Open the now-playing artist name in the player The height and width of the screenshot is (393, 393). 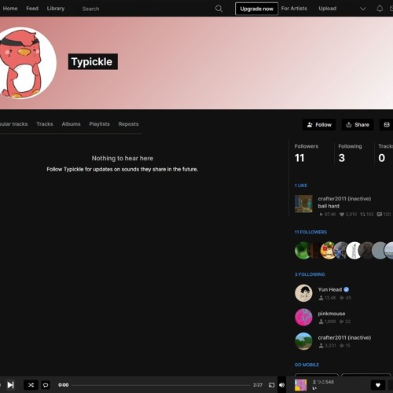[x=323, y=382]
